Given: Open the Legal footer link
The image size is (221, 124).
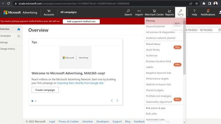Looking at the screenshot, I should (52, 122).
